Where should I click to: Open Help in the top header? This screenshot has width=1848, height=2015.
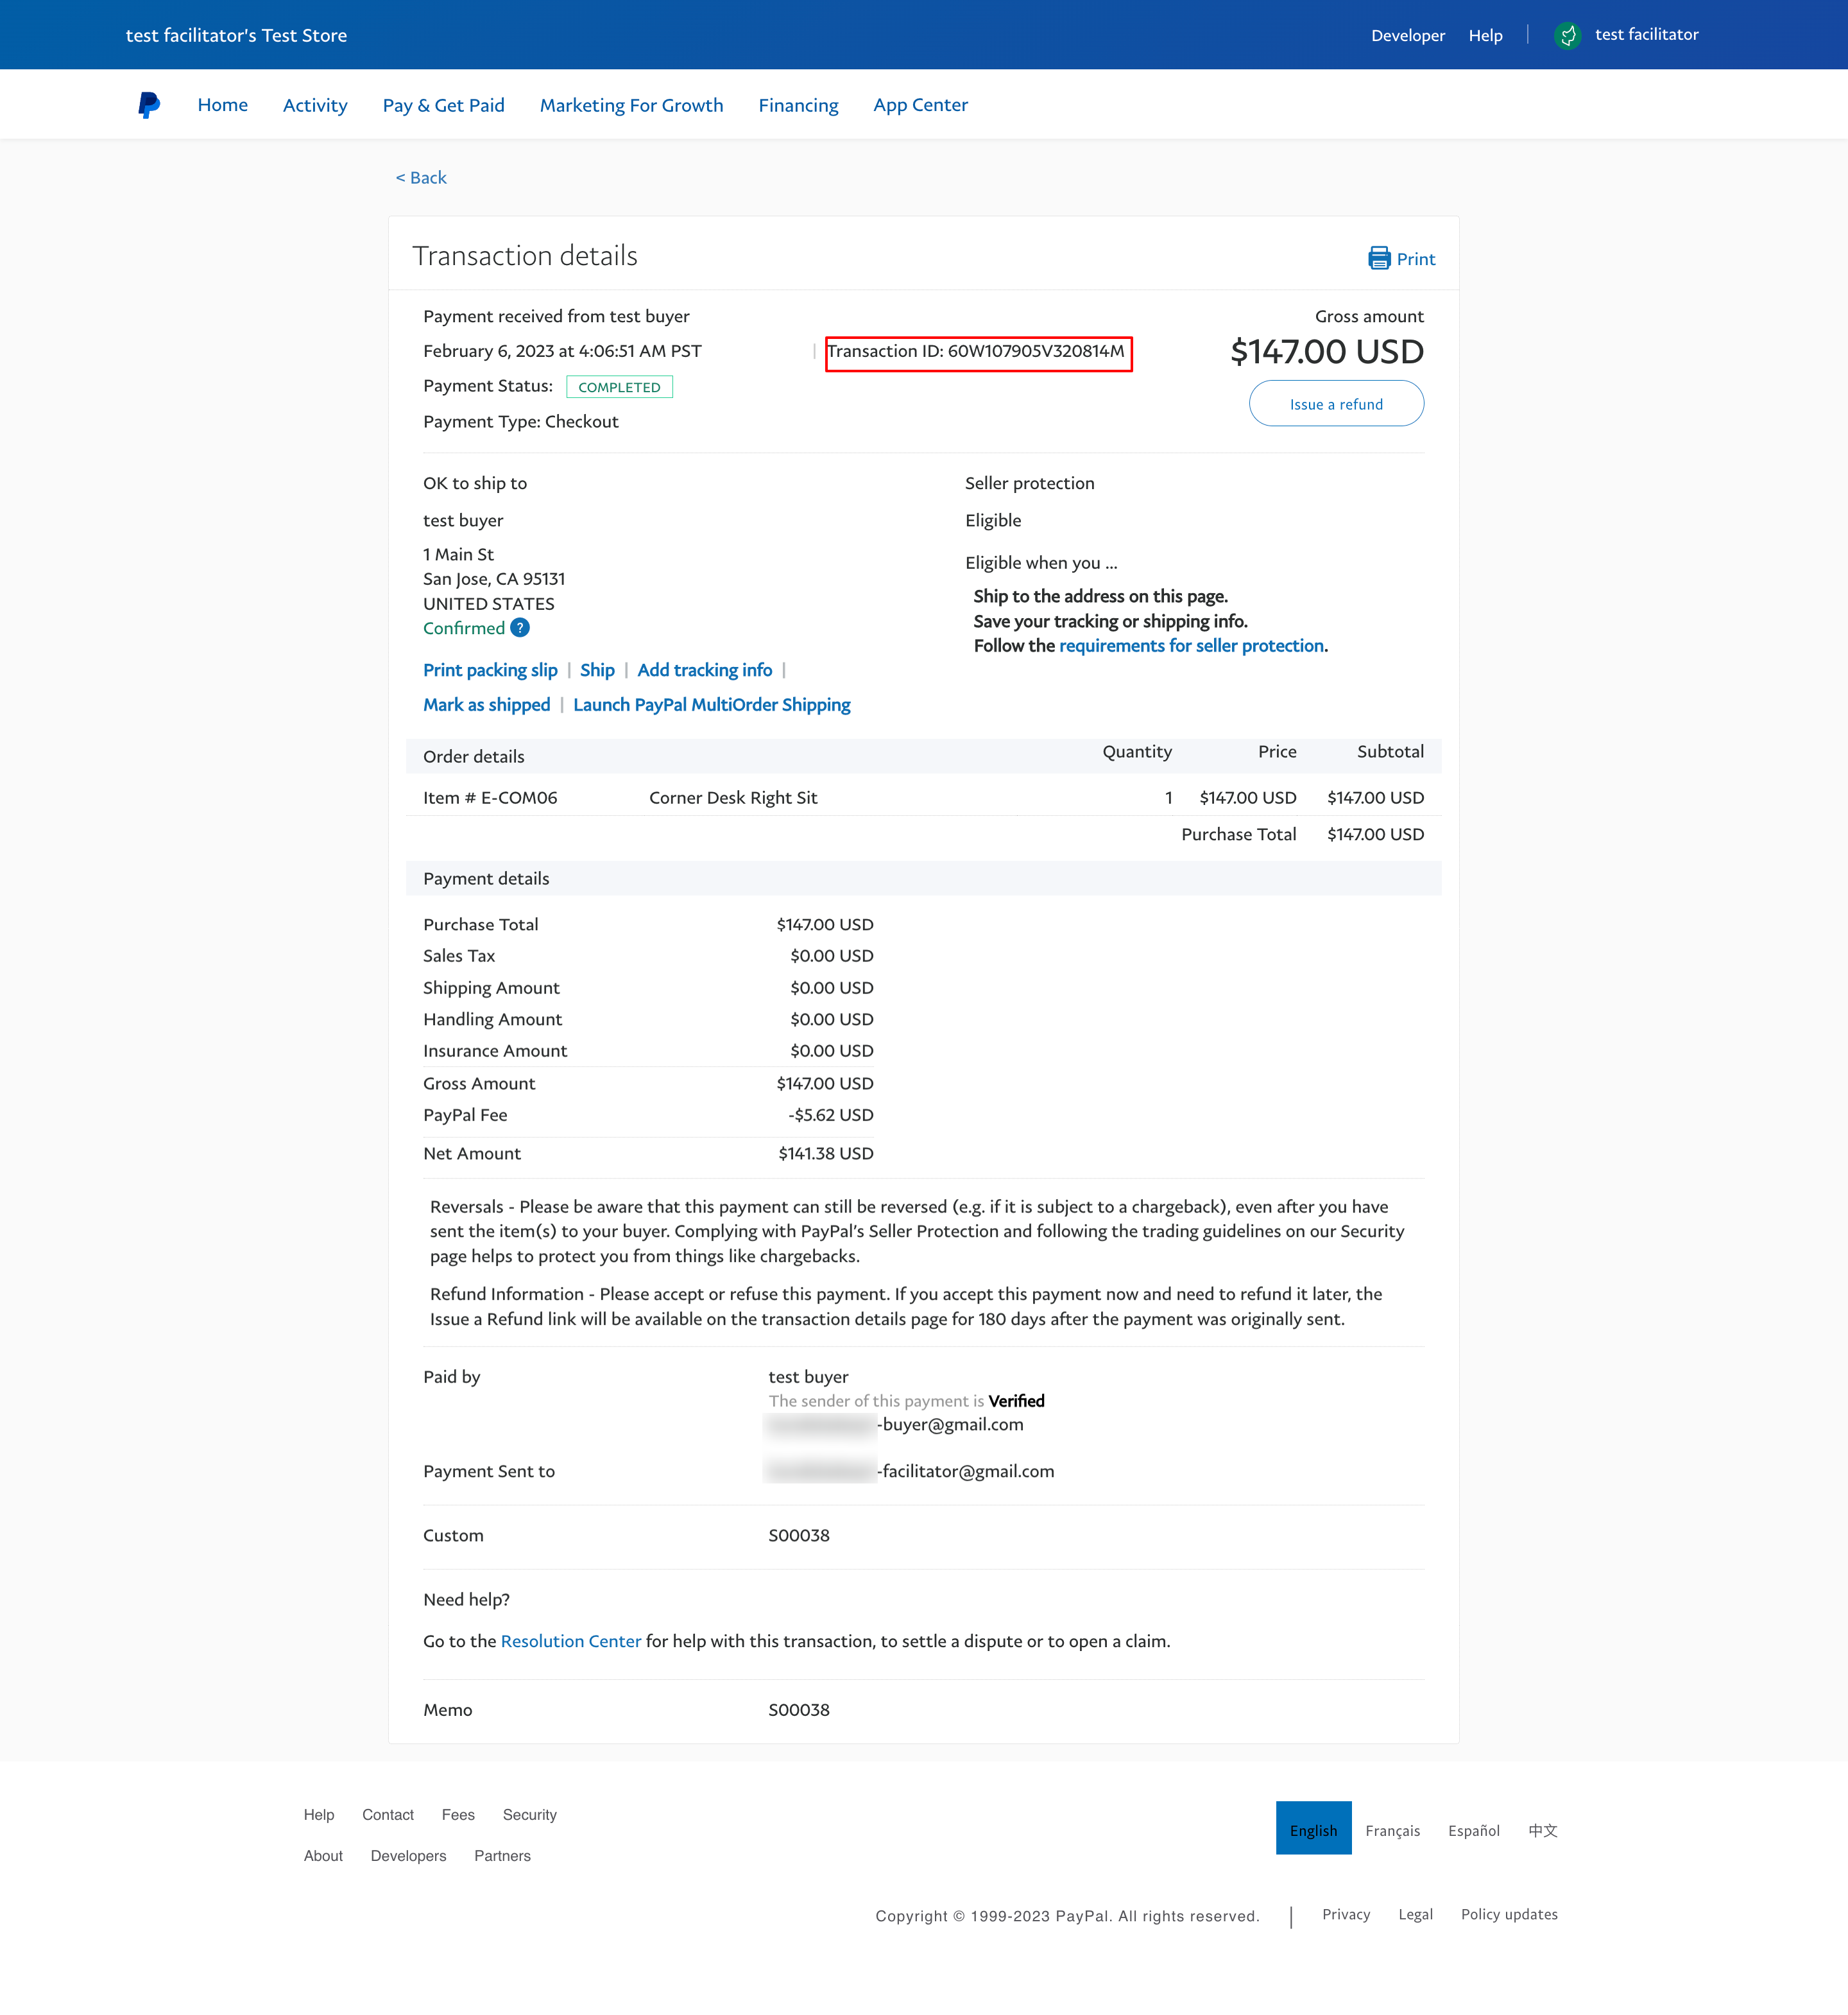pos(1485,35)
